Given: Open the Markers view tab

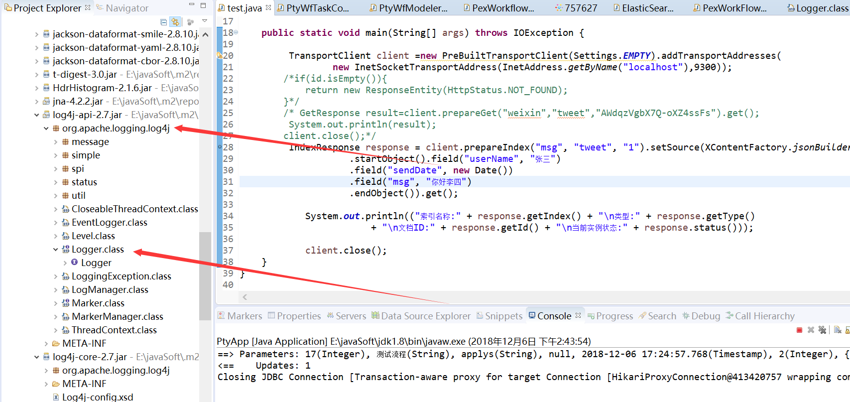Looking at the screenshot, I should [x=240, y=316].
